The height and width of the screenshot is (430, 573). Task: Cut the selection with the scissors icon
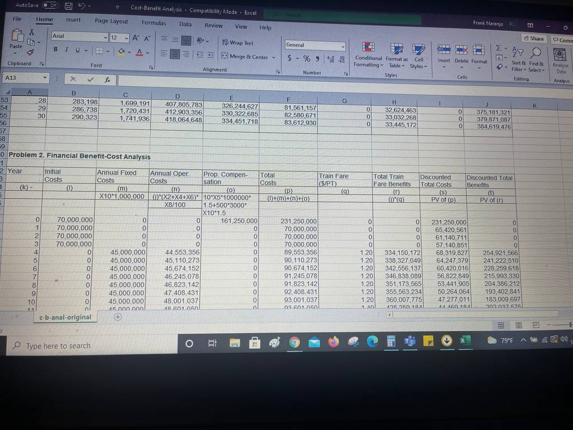click(32, 31)
